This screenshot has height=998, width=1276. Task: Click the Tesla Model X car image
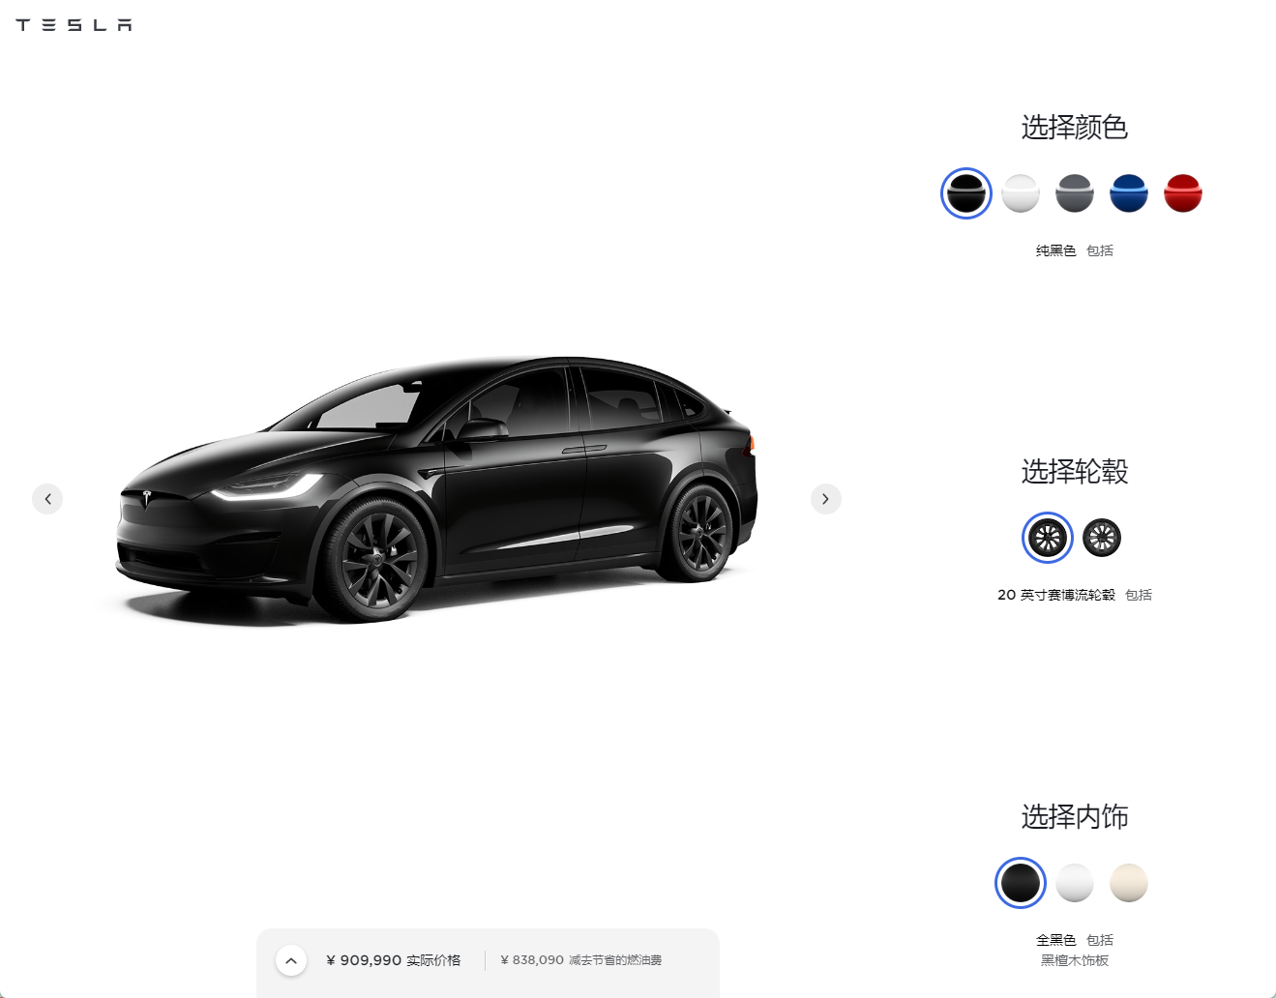pyautogui.click(x=435, y=489)
